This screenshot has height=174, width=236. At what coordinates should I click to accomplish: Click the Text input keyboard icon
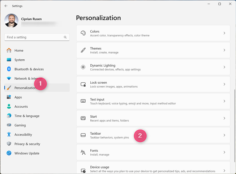pyautogui.click(x=83, y=101)
